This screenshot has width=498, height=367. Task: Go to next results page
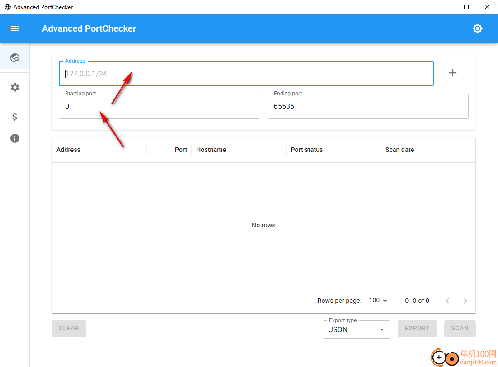465,301
